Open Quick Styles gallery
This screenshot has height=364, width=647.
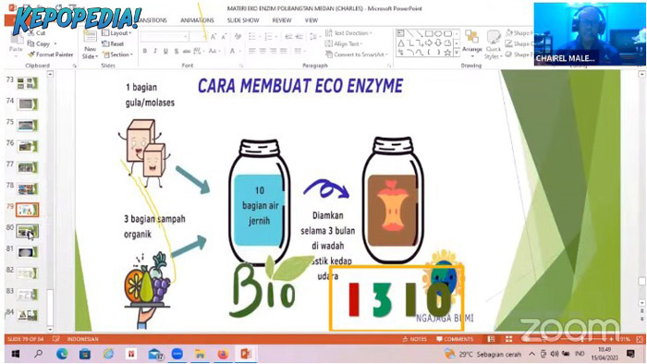coord(493,44)
